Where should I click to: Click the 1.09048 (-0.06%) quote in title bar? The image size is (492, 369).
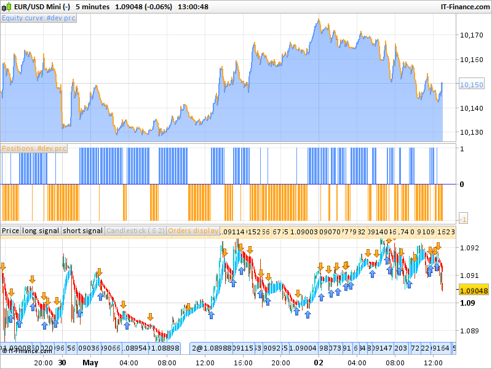pyautogui.click(x=143, y=7)
